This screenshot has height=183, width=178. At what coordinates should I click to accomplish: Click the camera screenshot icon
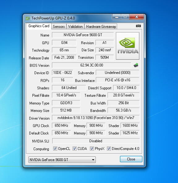click(x=138, y=26)
